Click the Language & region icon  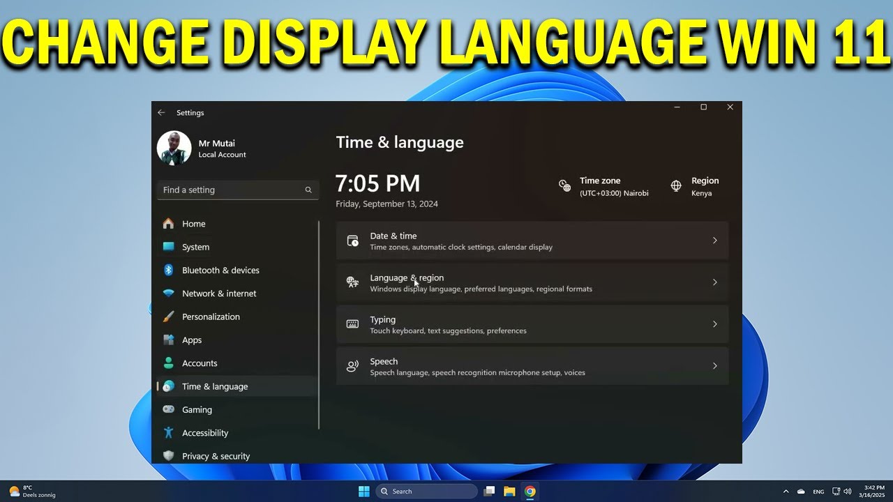(353, 282)
